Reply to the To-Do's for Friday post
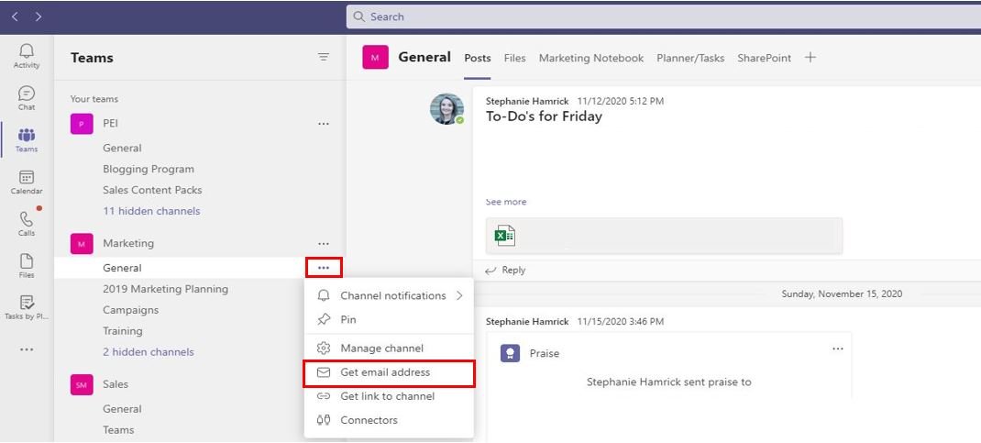The image size is (981, 443). [x=505, y=271]
